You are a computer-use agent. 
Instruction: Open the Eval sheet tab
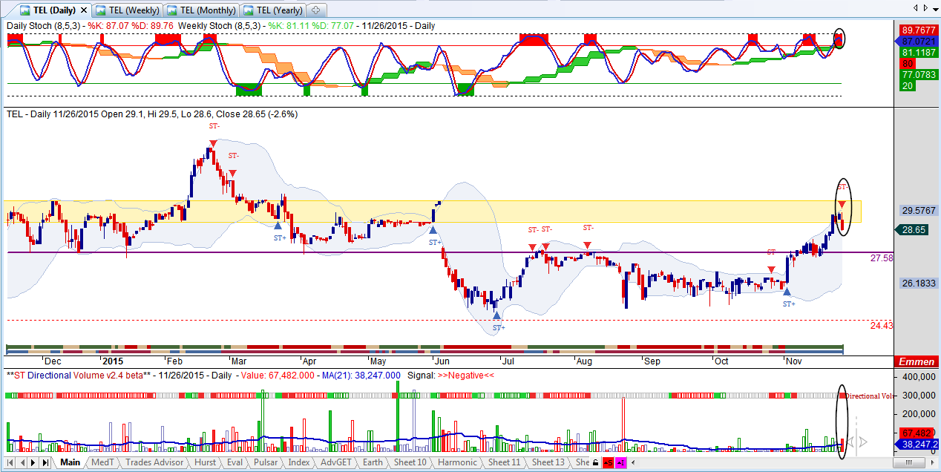235,462
